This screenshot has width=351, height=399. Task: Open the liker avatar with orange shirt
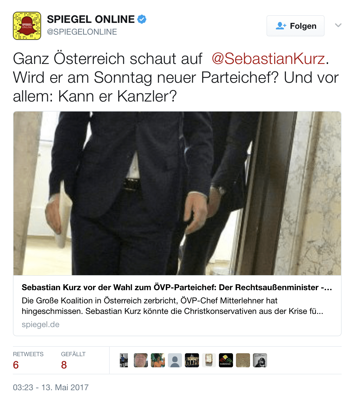(x=158, y=360)
